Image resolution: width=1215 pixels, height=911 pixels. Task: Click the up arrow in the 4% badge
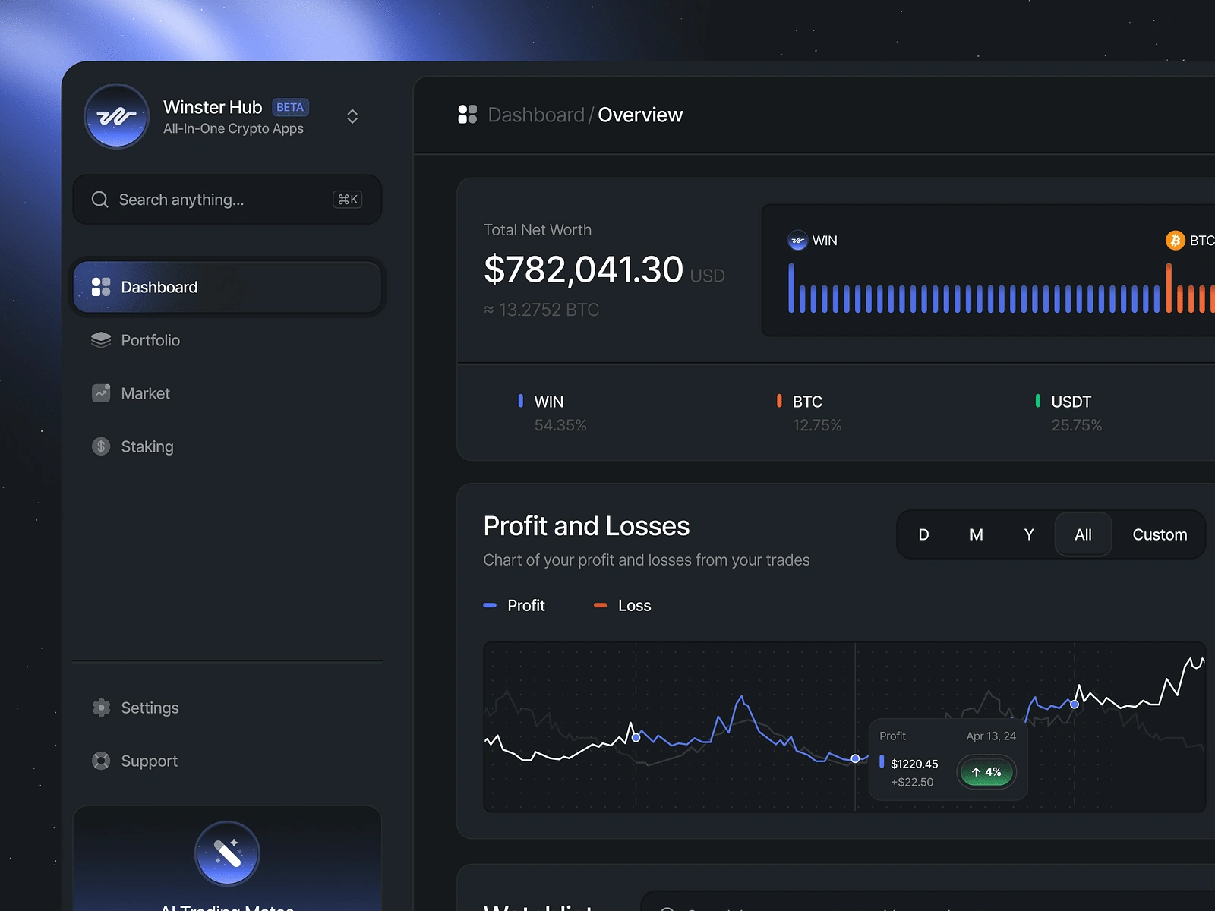[x=976, y=772]
